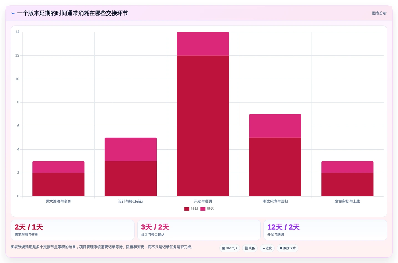Screen dimensions: 398x263
Task: Select the 进度 tag button
Action: tap(267, 248)
